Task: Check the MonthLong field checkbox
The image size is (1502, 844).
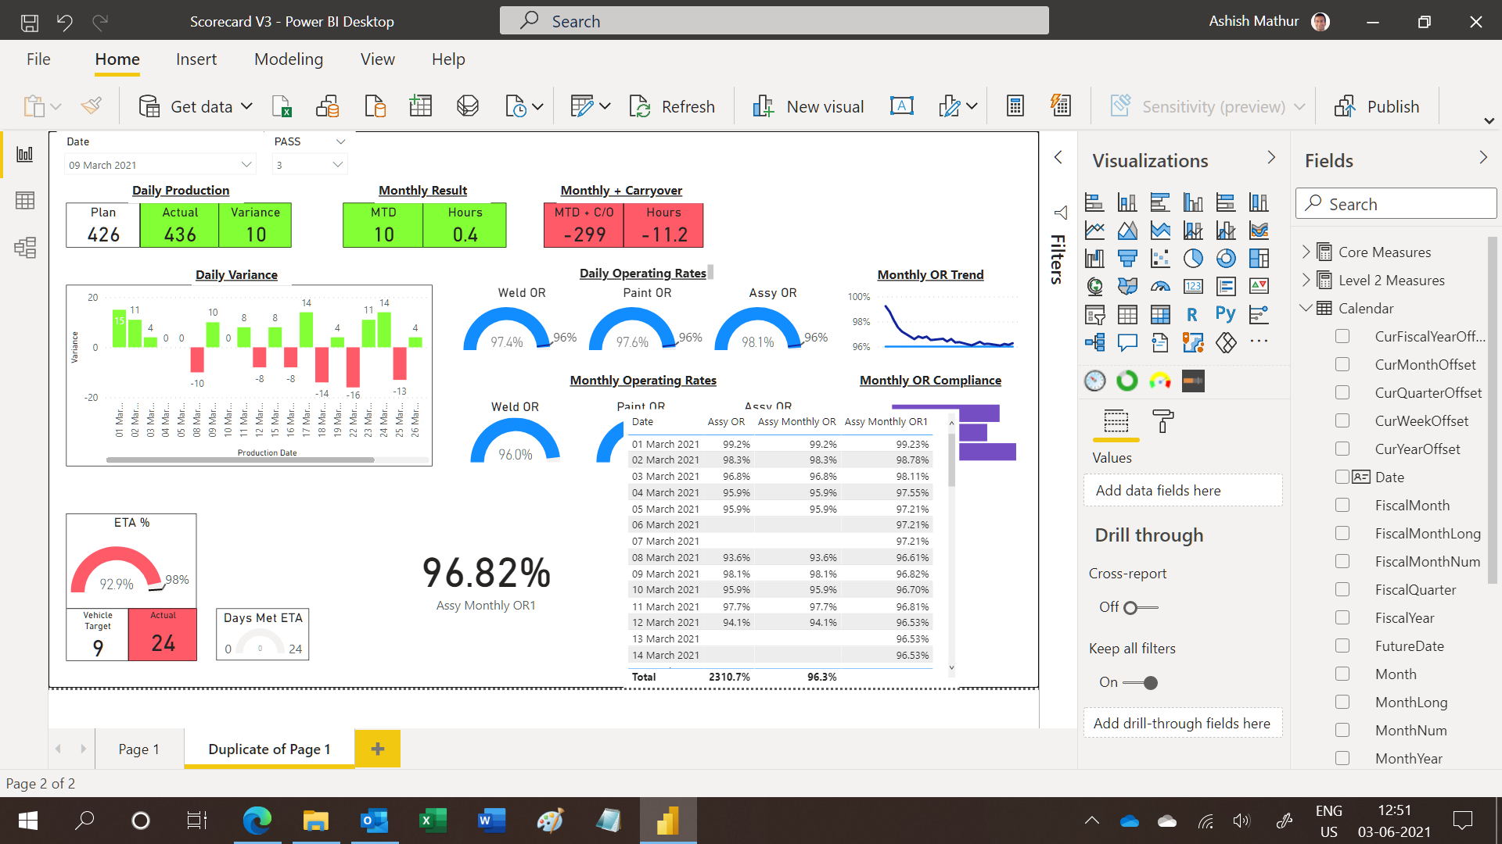Action: 1342,702
